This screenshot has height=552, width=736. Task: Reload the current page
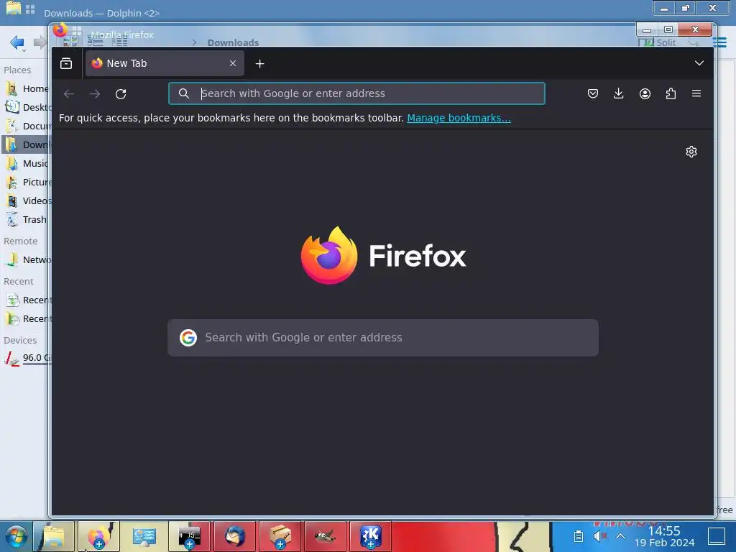coord(121,94)
